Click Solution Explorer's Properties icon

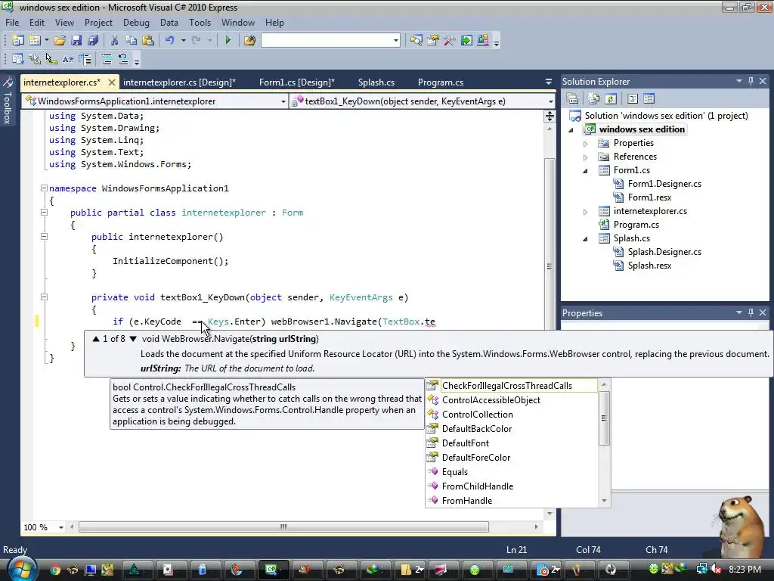pyautogui.click(x=572, y=99)
